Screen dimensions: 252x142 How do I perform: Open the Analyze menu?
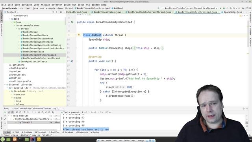45,5
